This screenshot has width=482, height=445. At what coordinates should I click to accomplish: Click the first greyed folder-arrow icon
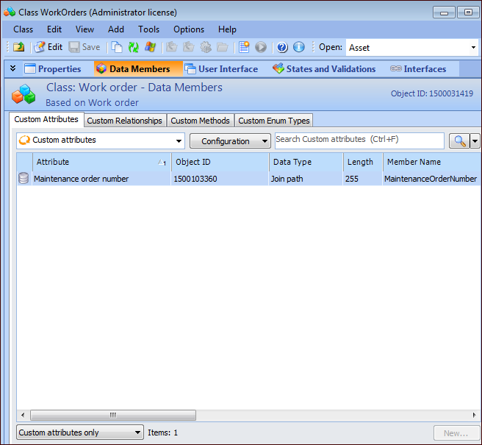click(172, 47)
